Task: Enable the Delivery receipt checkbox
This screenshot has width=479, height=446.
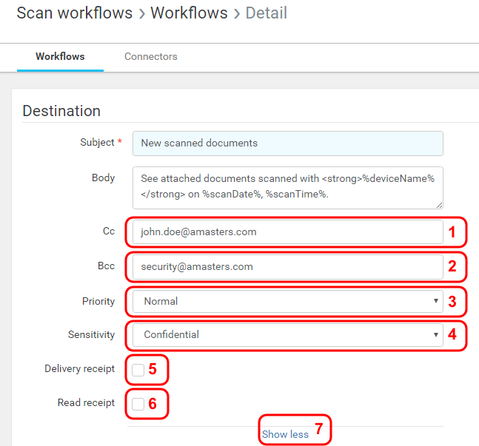Action: click(138, 370)
